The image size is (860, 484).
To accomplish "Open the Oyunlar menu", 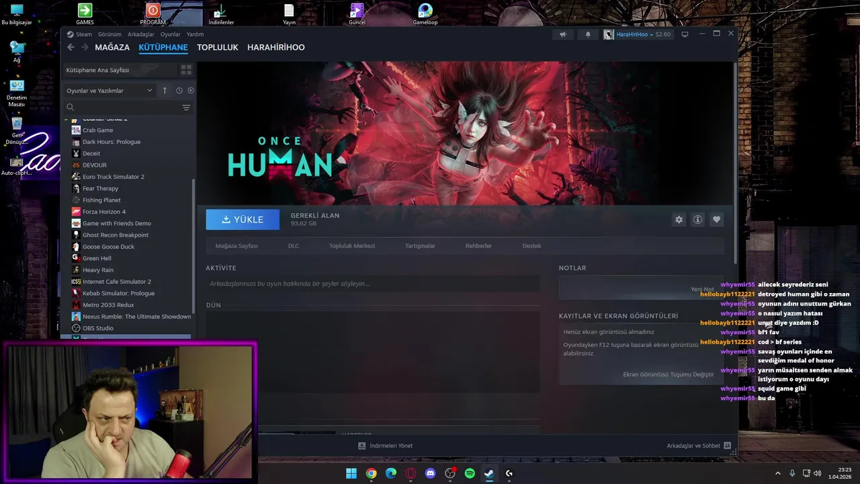I will [x=170, y=34].
